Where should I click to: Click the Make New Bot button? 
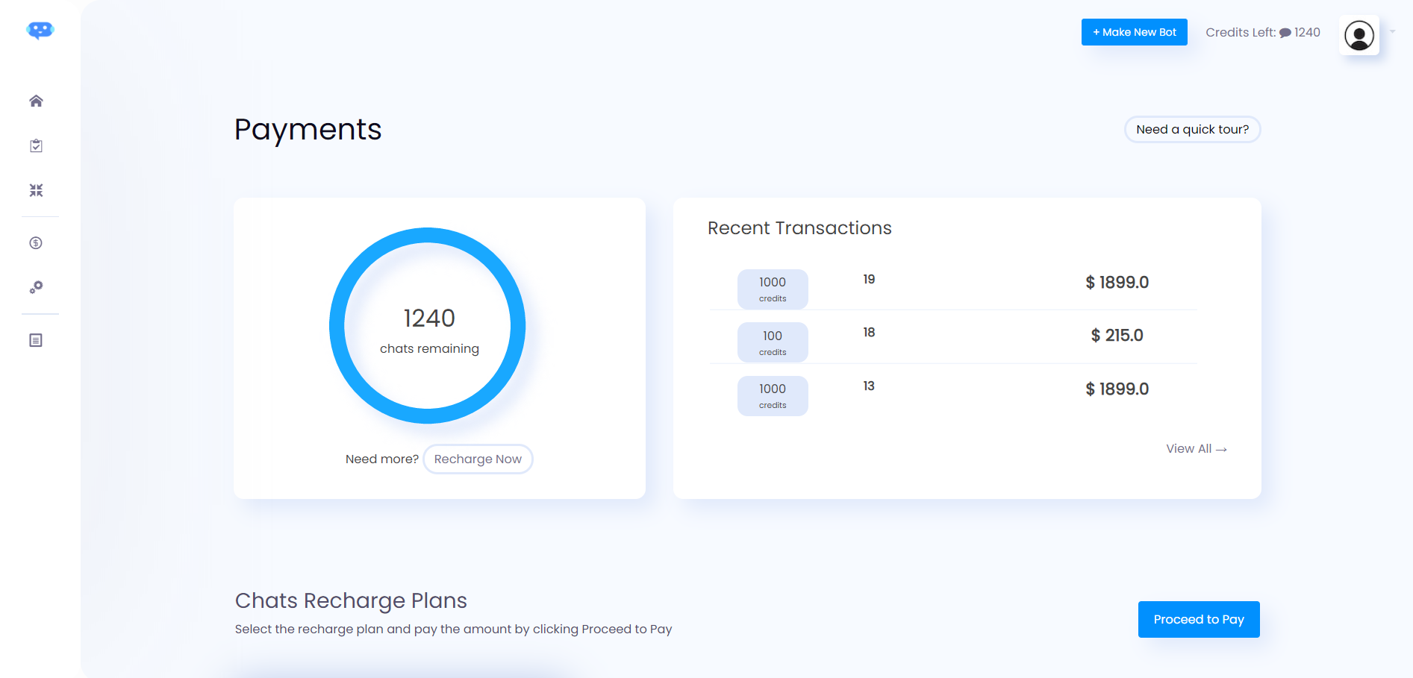pos(1134,32)
